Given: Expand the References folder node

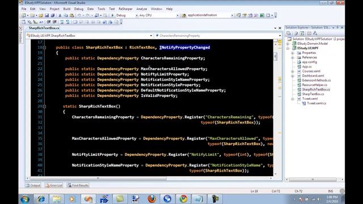Looking at the screenshot, I should 293,57.
